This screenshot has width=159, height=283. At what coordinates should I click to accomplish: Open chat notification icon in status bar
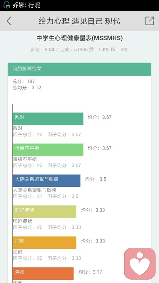click(x=7, y=5)
